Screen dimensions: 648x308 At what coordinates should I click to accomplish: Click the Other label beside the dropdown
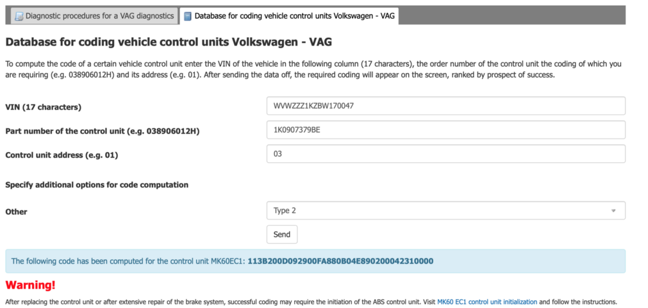[x=17, y=211]
